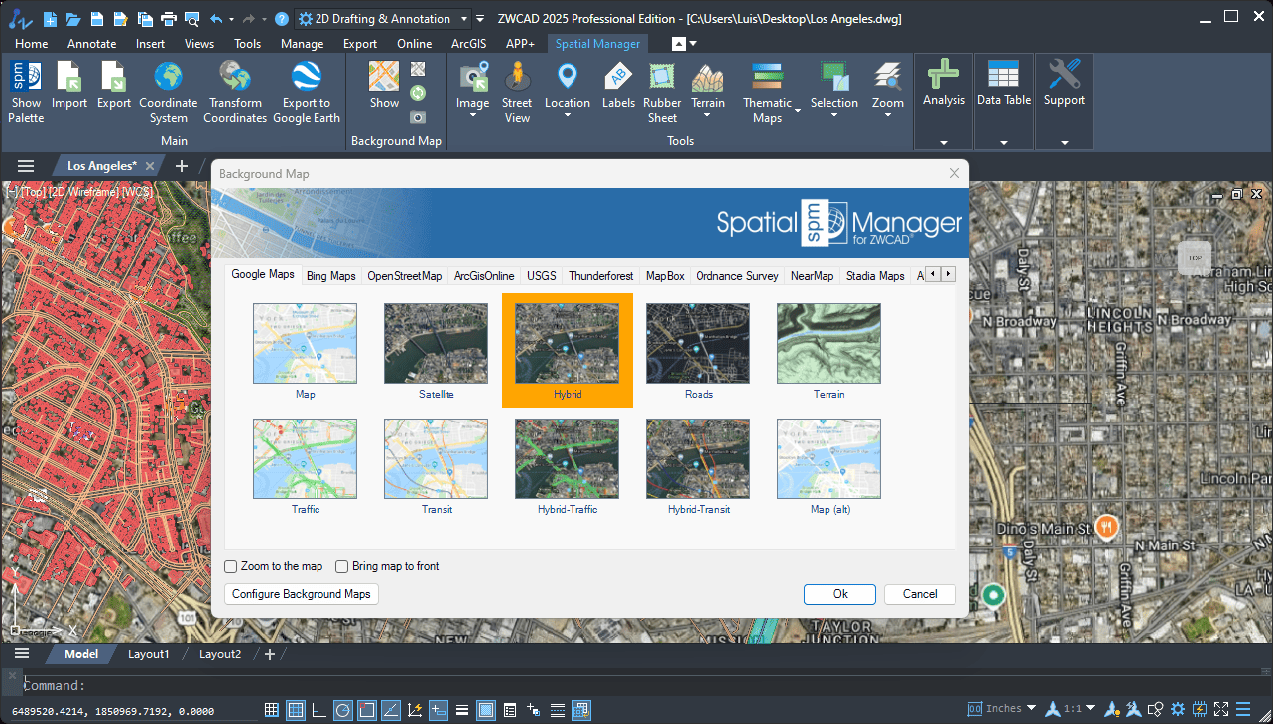The width and height of the screenshot is (1273, 724).
Task: Click Show background map icon
Action: [384, 77]
